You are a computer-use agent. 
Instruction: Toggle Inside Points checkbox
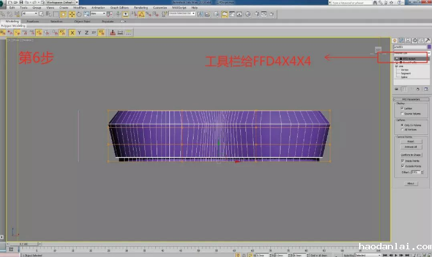(403, 160)
